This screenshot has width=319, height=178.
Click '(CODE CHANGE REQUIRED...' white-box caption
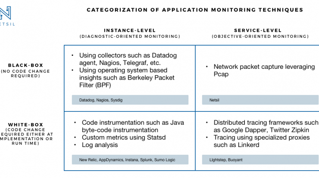(x=26, y=136)
